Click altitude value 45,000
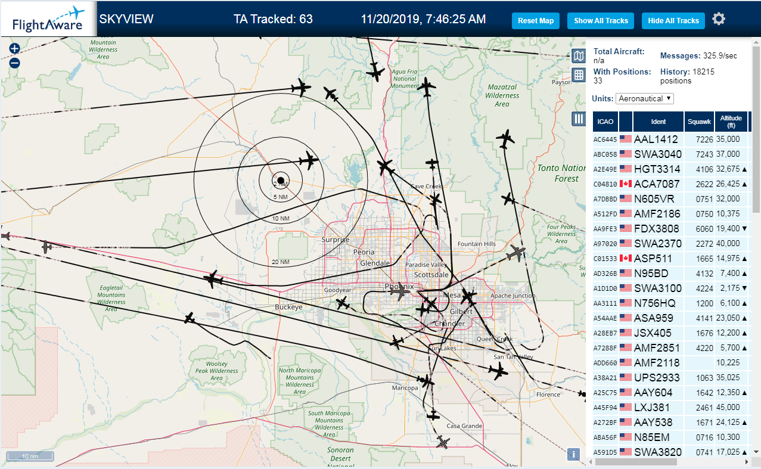This screenshot has height=469, width=761. pyautogui.click(x=728, y=408)
